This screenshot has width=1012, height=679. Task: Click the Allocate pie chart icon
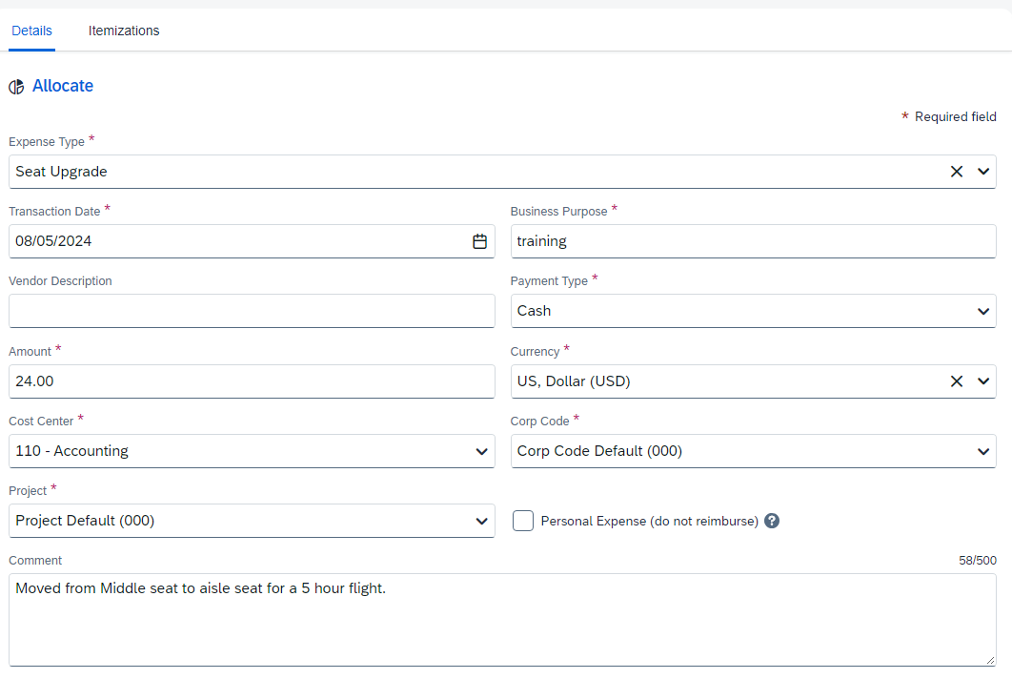16,87
